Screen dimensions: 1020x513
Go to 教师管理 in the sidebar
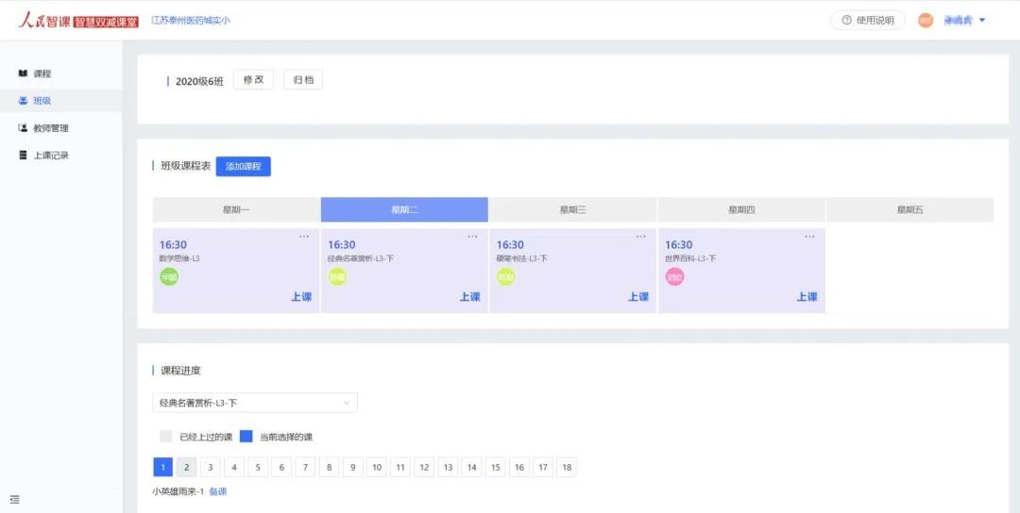pyautogui.click(x=61, y=128)
